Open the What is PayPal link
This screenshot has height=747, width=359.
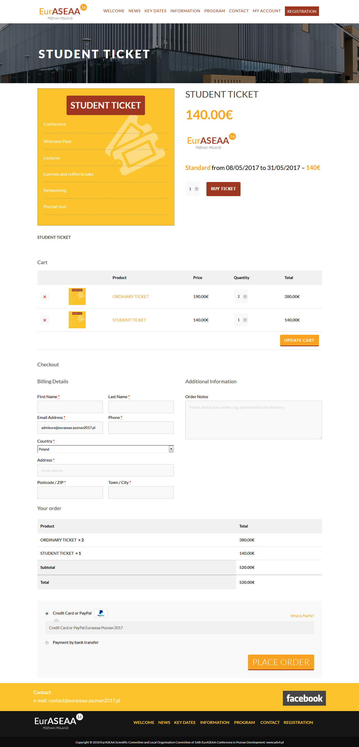302,616
